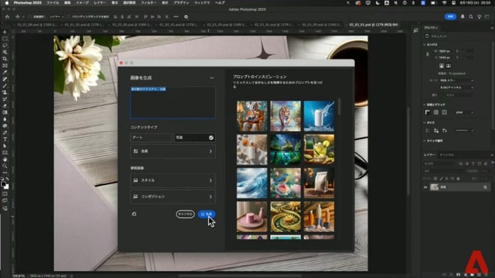
Task: Open the フィルター menu in menu bar
Action: [x=149, y=3]
